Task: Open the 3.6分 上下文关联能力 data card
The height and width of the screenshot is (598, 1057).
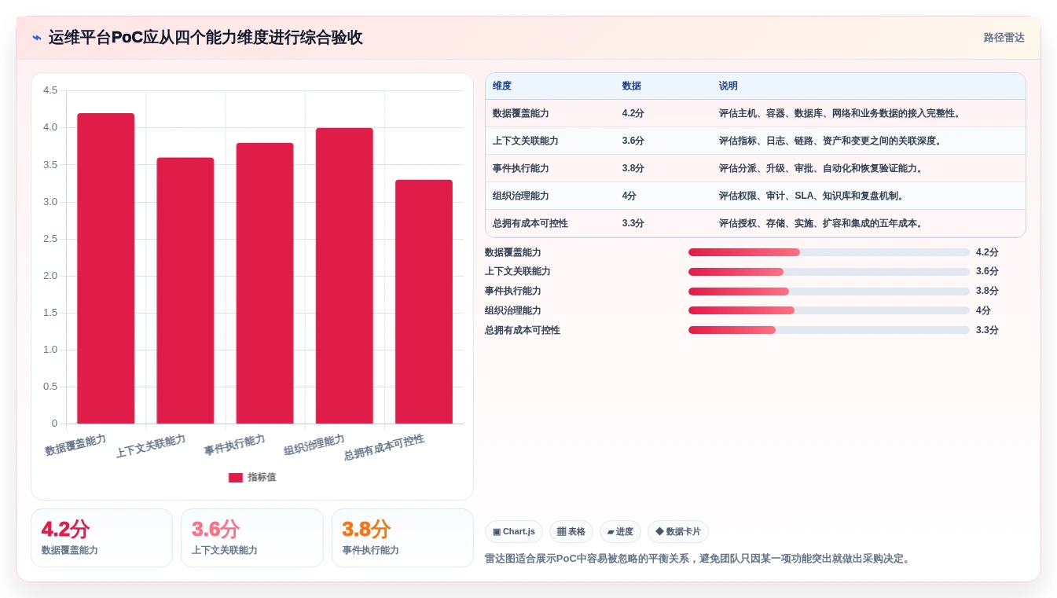Action: click(x=252, y=537)
